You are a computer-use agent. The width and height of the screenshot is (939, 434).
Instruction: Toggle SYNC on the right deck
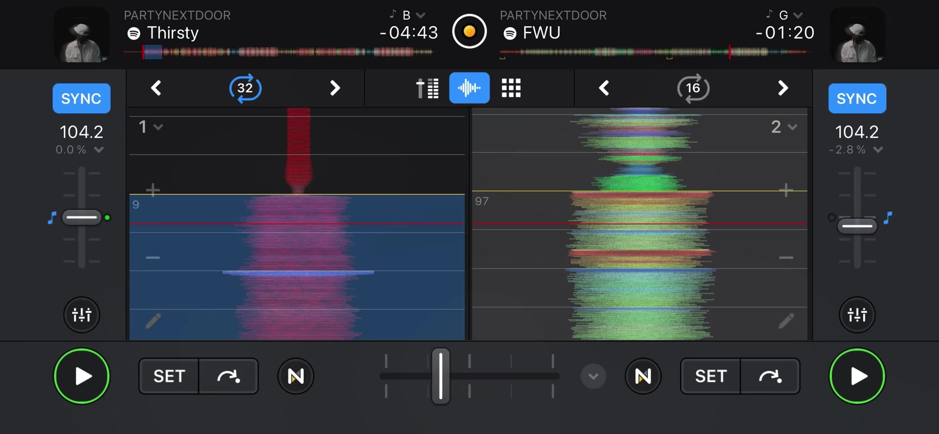[x=857, y=98]
